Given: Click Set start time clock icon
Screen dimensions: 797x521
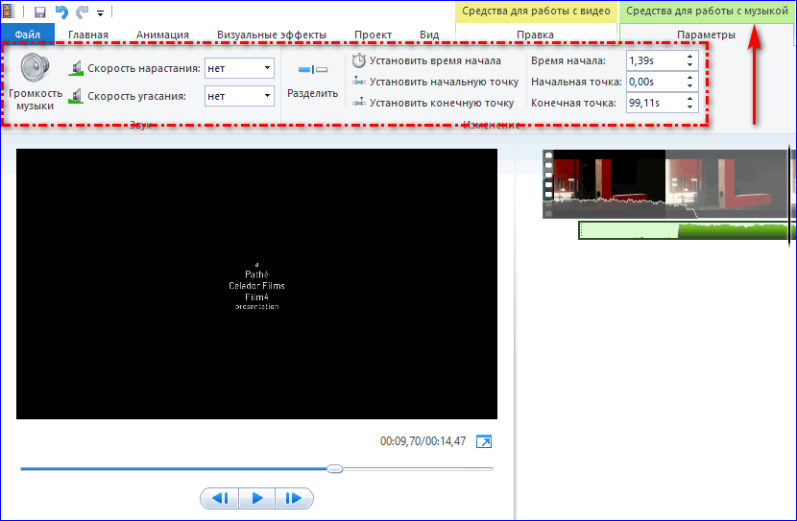Looking at the screenshot, I should click(359, 60).
